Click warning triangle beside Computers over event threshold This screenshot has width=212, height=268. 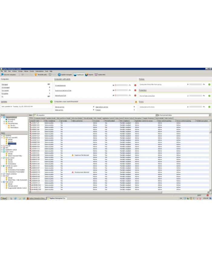pos(136,102)
